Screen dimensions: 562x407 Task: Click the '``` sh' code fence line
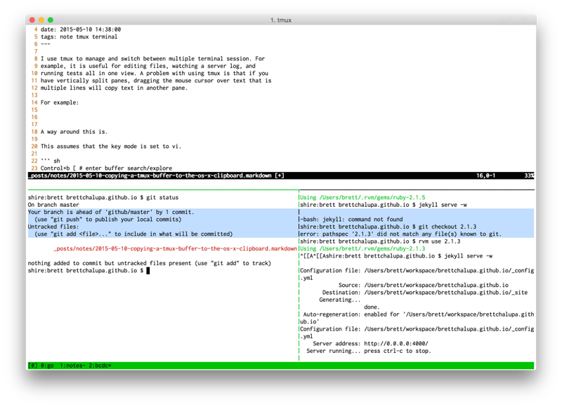pos(50,161)
